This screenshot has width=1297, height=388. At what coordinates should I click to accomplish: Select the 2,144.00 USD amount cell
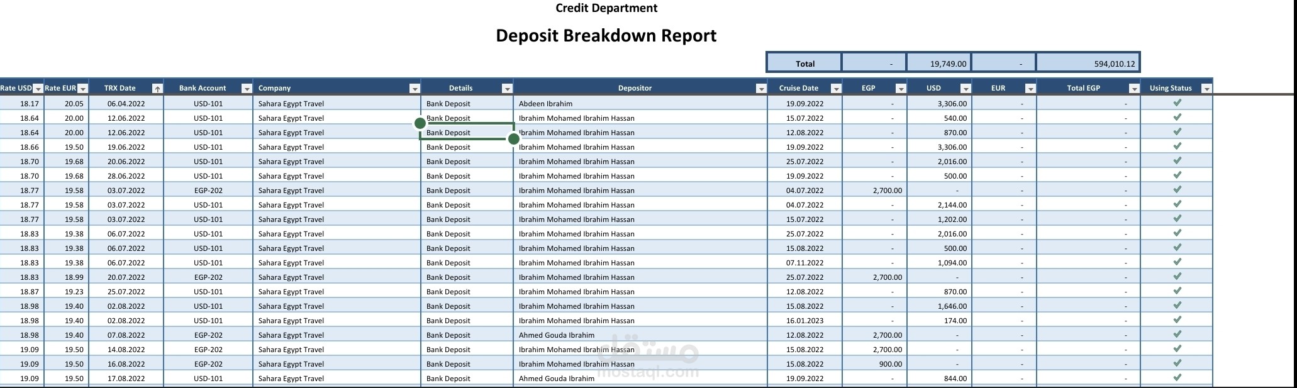click(x=939, y=205)
